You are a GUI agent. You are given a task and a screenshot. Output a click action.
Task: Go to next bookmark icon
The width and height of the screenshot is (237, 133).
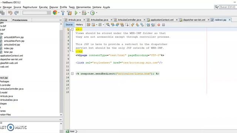[137, 25]
